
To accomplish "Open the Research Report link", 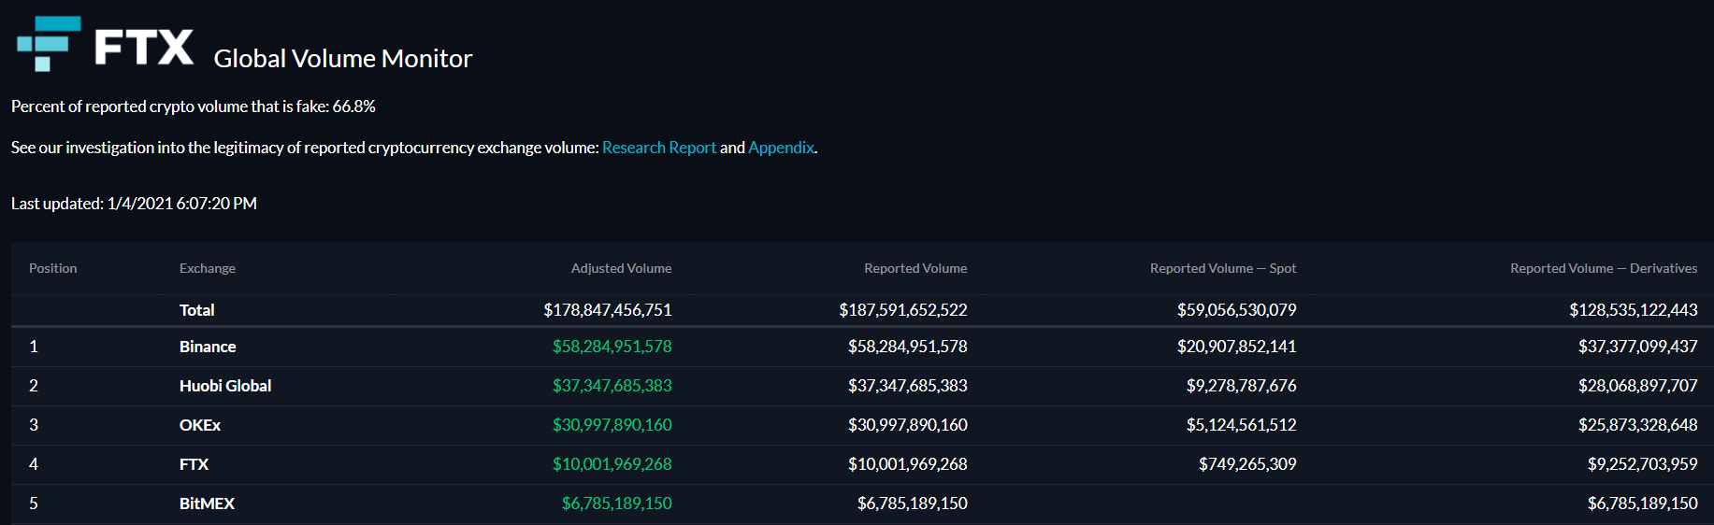I will click(x=659, y=148).
